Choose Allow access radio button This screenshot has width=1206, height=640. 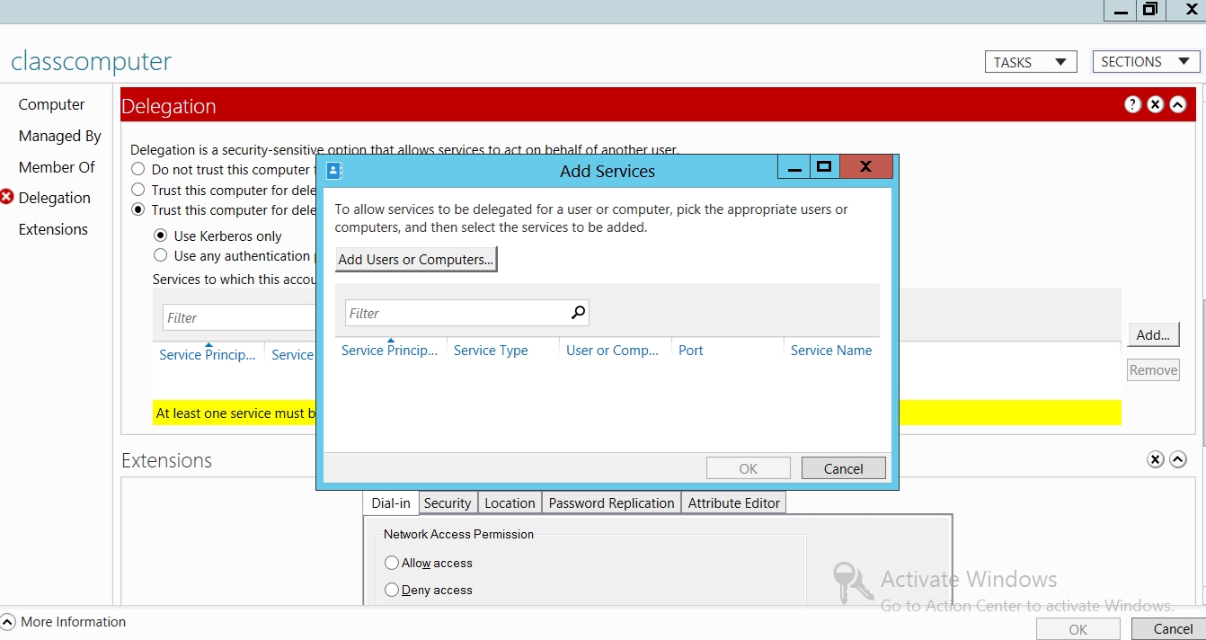392,563
